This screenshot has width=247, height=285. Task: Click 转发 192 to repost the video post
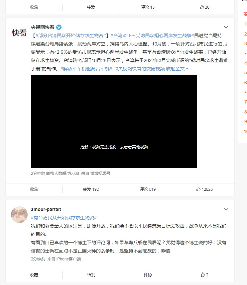[91, 189]
